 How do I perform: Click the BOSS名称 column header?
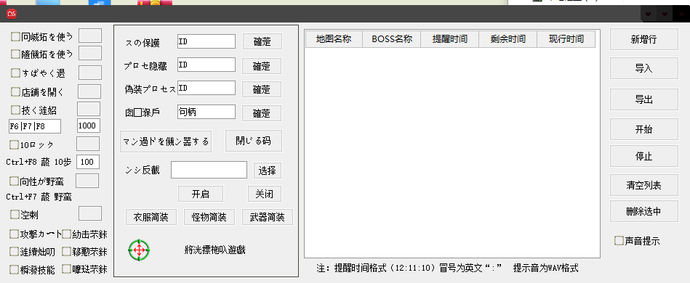(392, 39)
